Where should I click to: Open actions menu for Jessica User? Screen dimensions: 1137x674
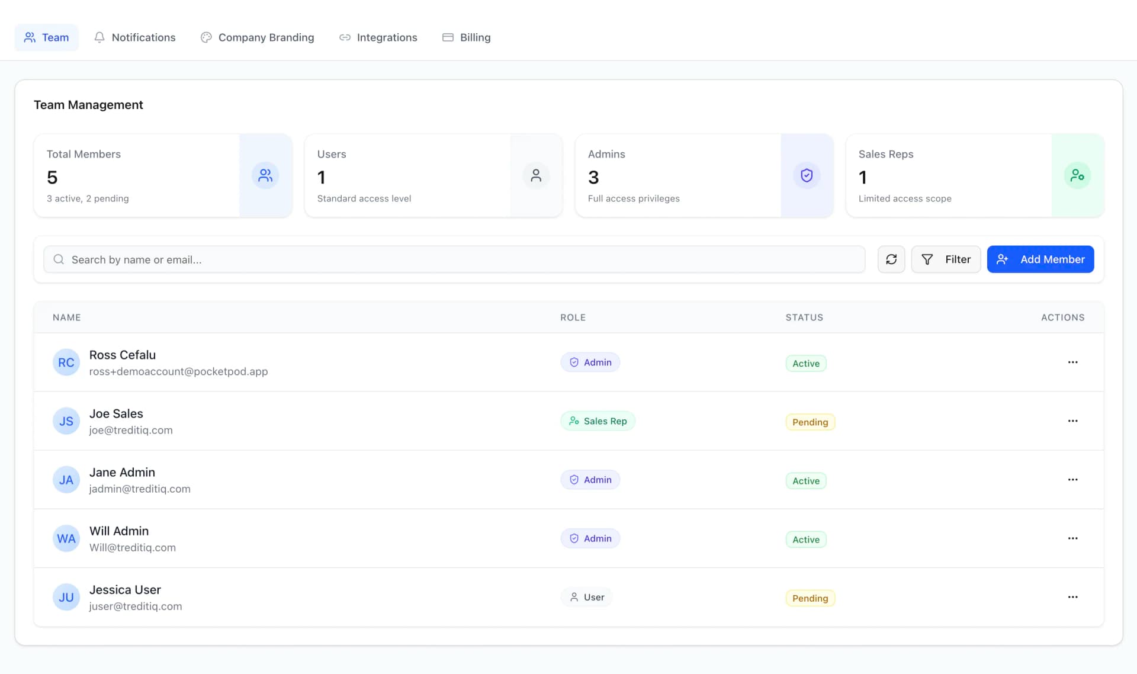[1073, 597]
